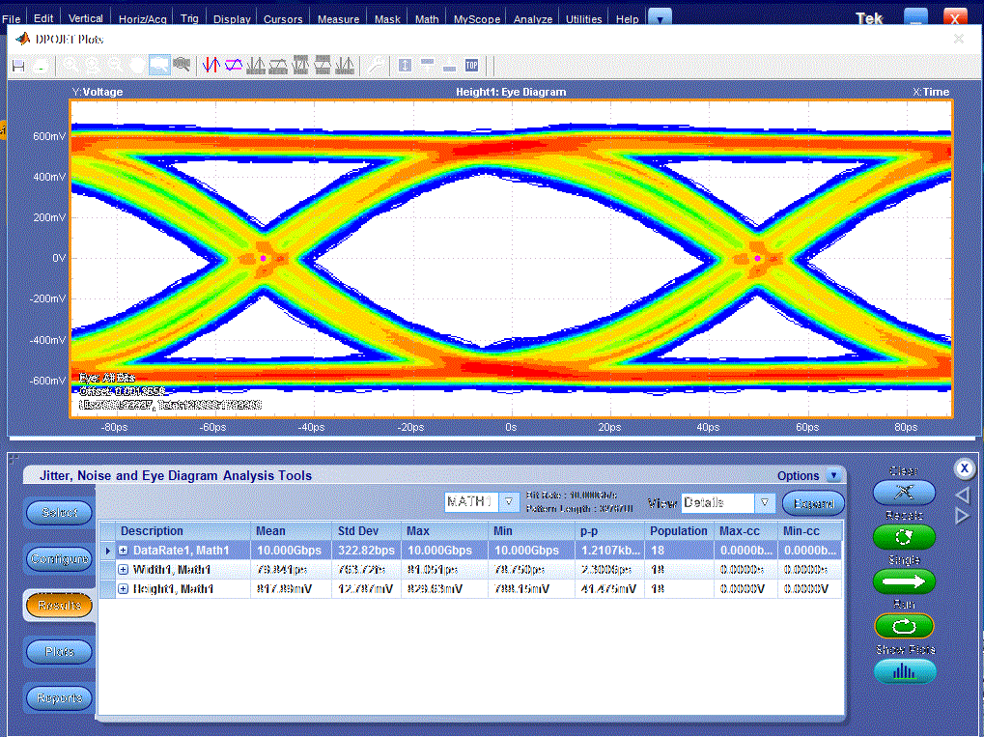Open the Analyze menu

tap(533, 18)
